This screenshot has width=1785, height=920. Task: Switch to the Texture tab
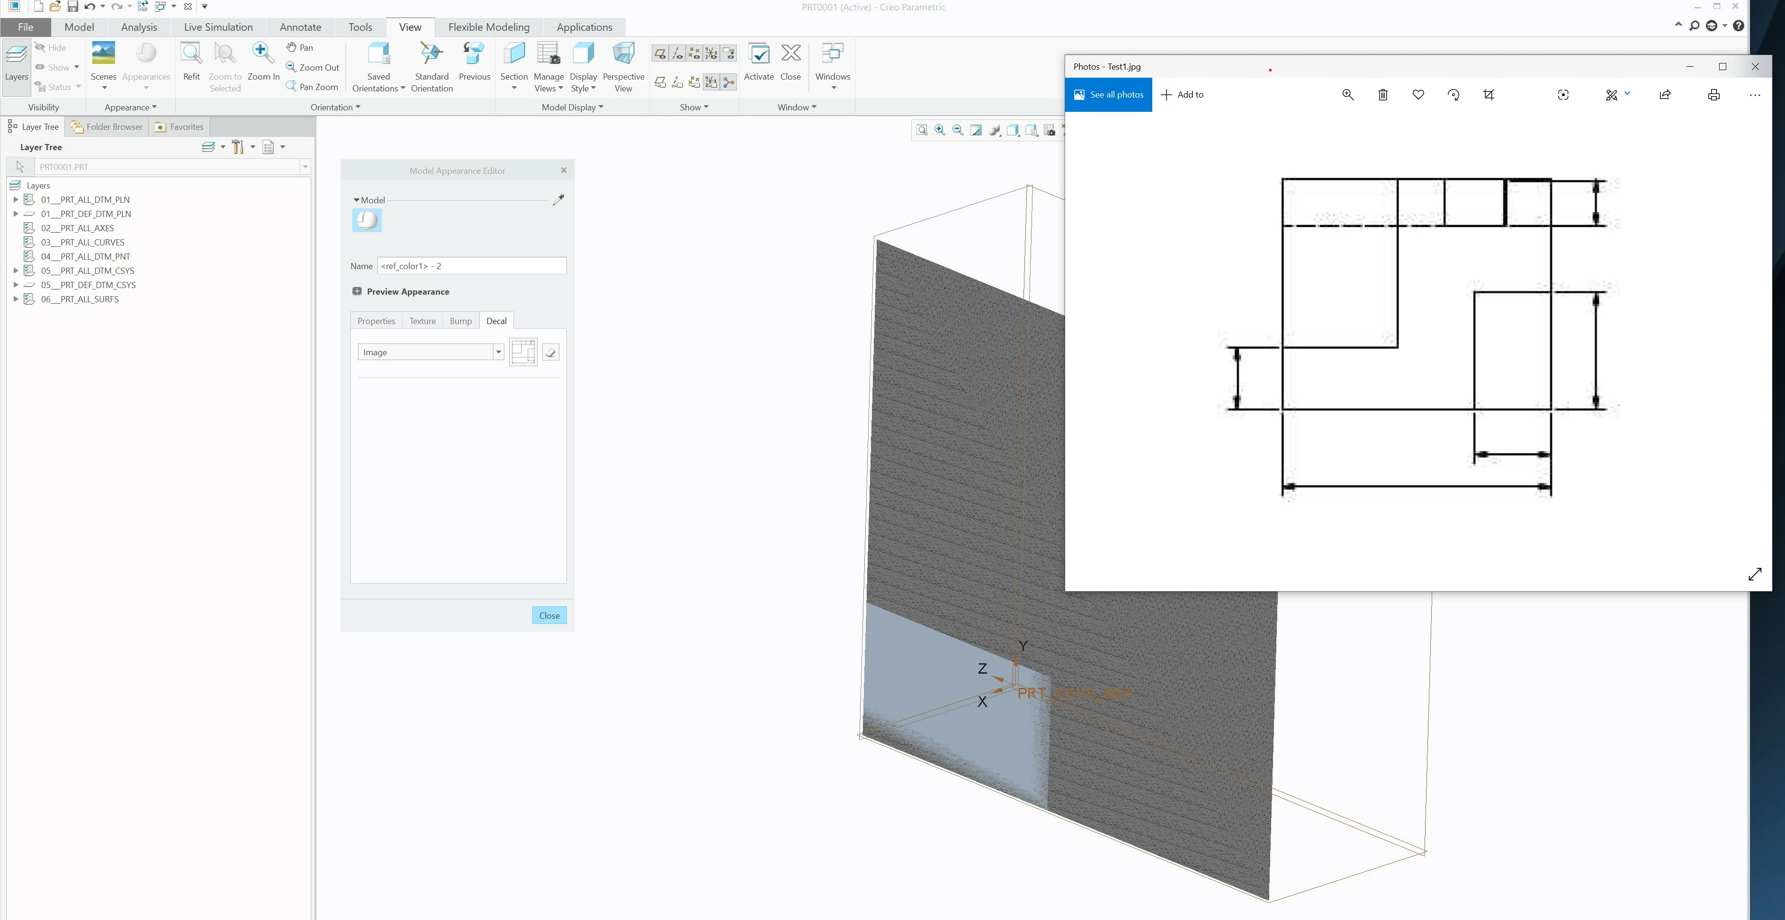(x=422, y=321)
